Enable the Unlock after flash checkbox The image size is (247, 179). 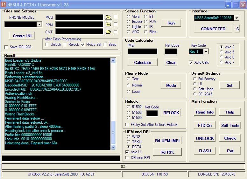pos(47,45)
